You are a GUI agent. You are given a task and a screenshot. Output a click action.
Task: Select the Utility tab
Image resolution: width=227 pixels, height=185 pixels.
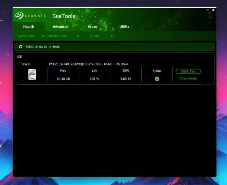(124, 27)
